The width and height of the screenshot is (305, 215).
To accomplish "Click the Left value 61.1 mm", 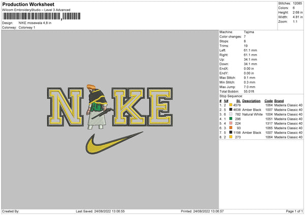I will coord(250,50).
